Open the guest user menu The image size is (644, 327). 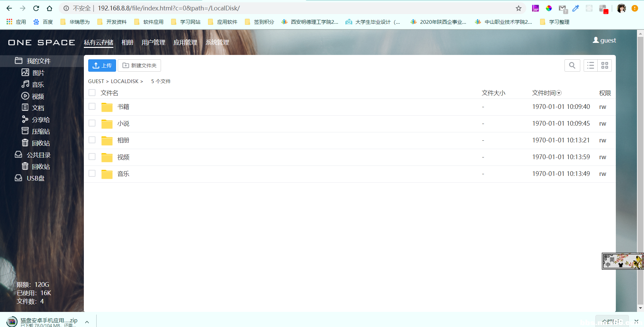604,40
